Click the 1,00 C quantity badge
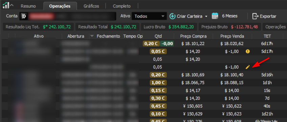The width and height of the screenshot is (287, 122). [158, 83]
